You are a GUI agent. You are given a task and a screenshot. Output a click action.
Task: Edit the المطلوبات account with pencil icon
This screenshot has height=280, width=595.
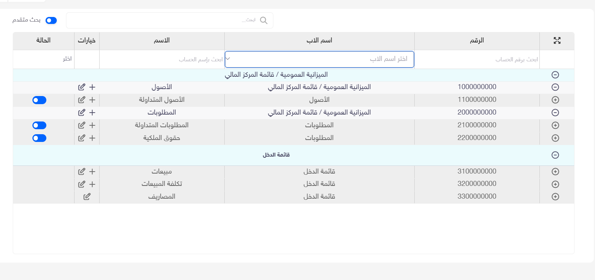pos(81,113)
